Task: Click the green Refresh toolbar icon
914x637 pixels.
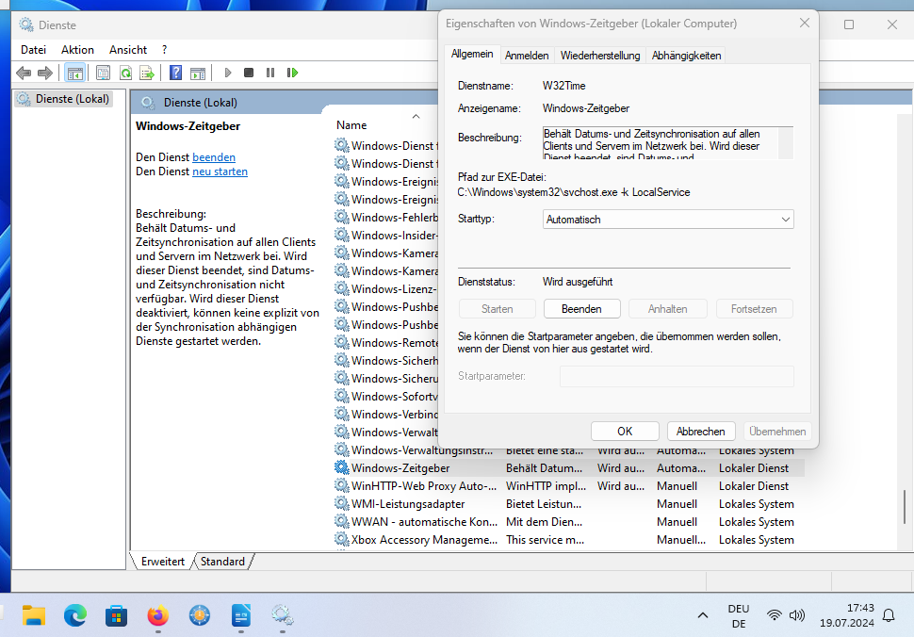Action: click(x=125, y=73)
